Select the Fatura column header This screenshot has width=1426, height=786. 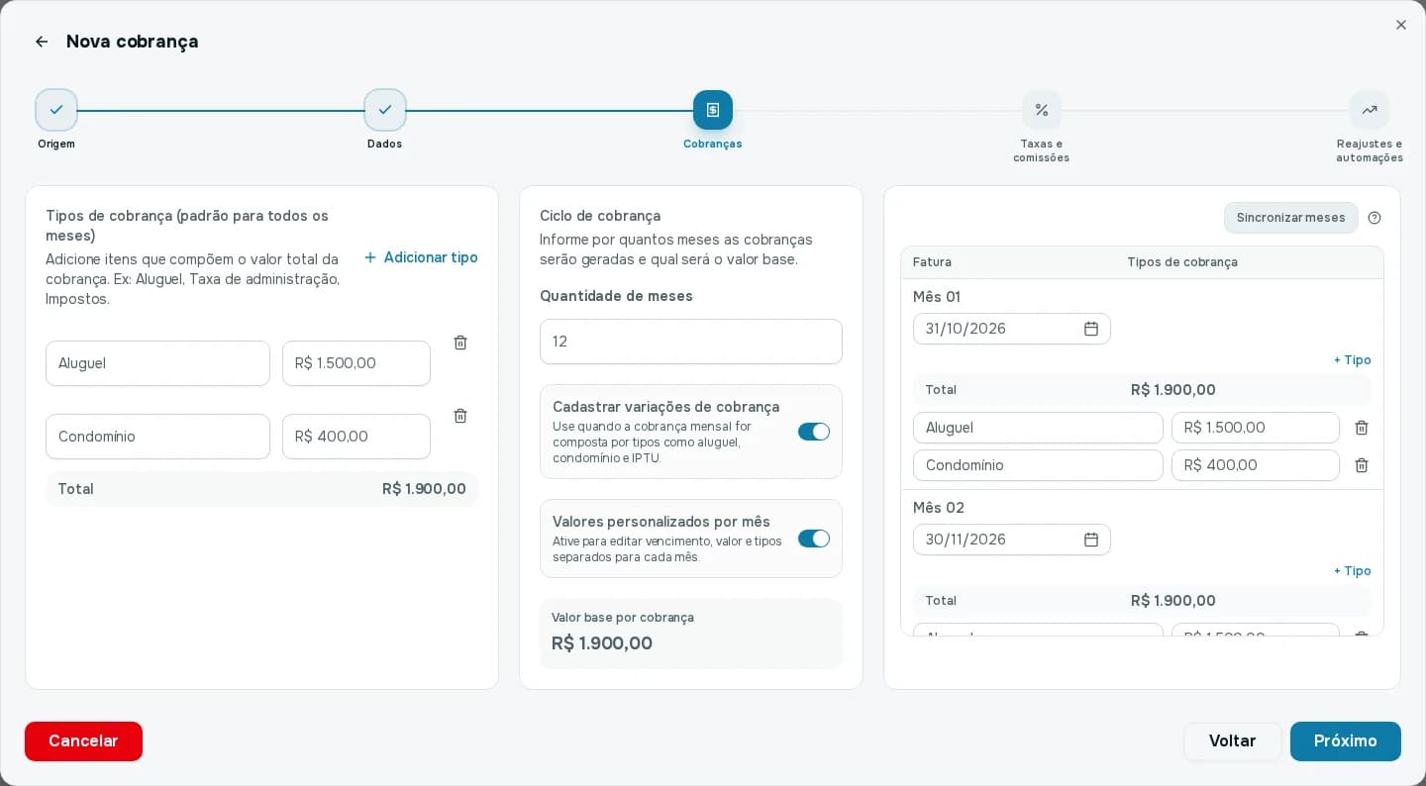pos(932,262)
